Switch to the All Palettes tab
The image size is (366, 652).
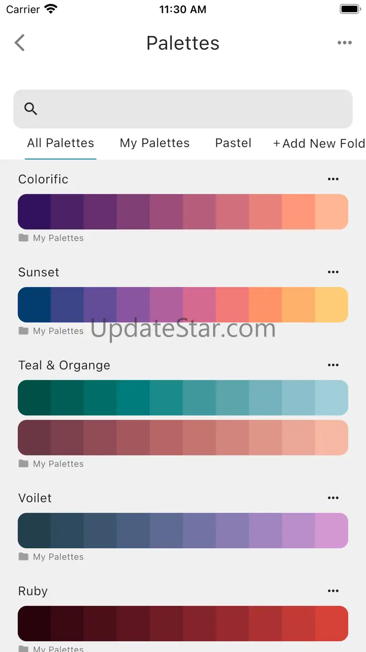coord(61,143)
